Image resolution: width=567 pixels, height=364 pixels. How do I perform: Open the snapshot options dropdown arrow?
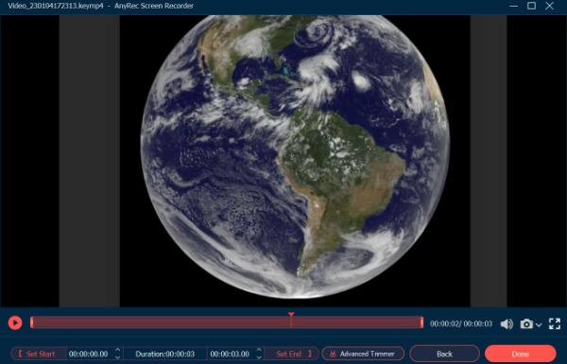click(x=539, y=324)
